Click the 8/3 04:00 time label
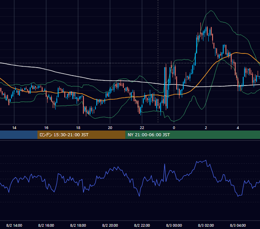 point(238,225)
